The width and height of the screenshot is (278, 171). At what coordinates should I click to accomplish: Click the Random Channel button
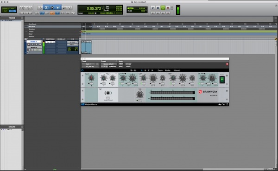pyautogui.click(x=108, y=98)
